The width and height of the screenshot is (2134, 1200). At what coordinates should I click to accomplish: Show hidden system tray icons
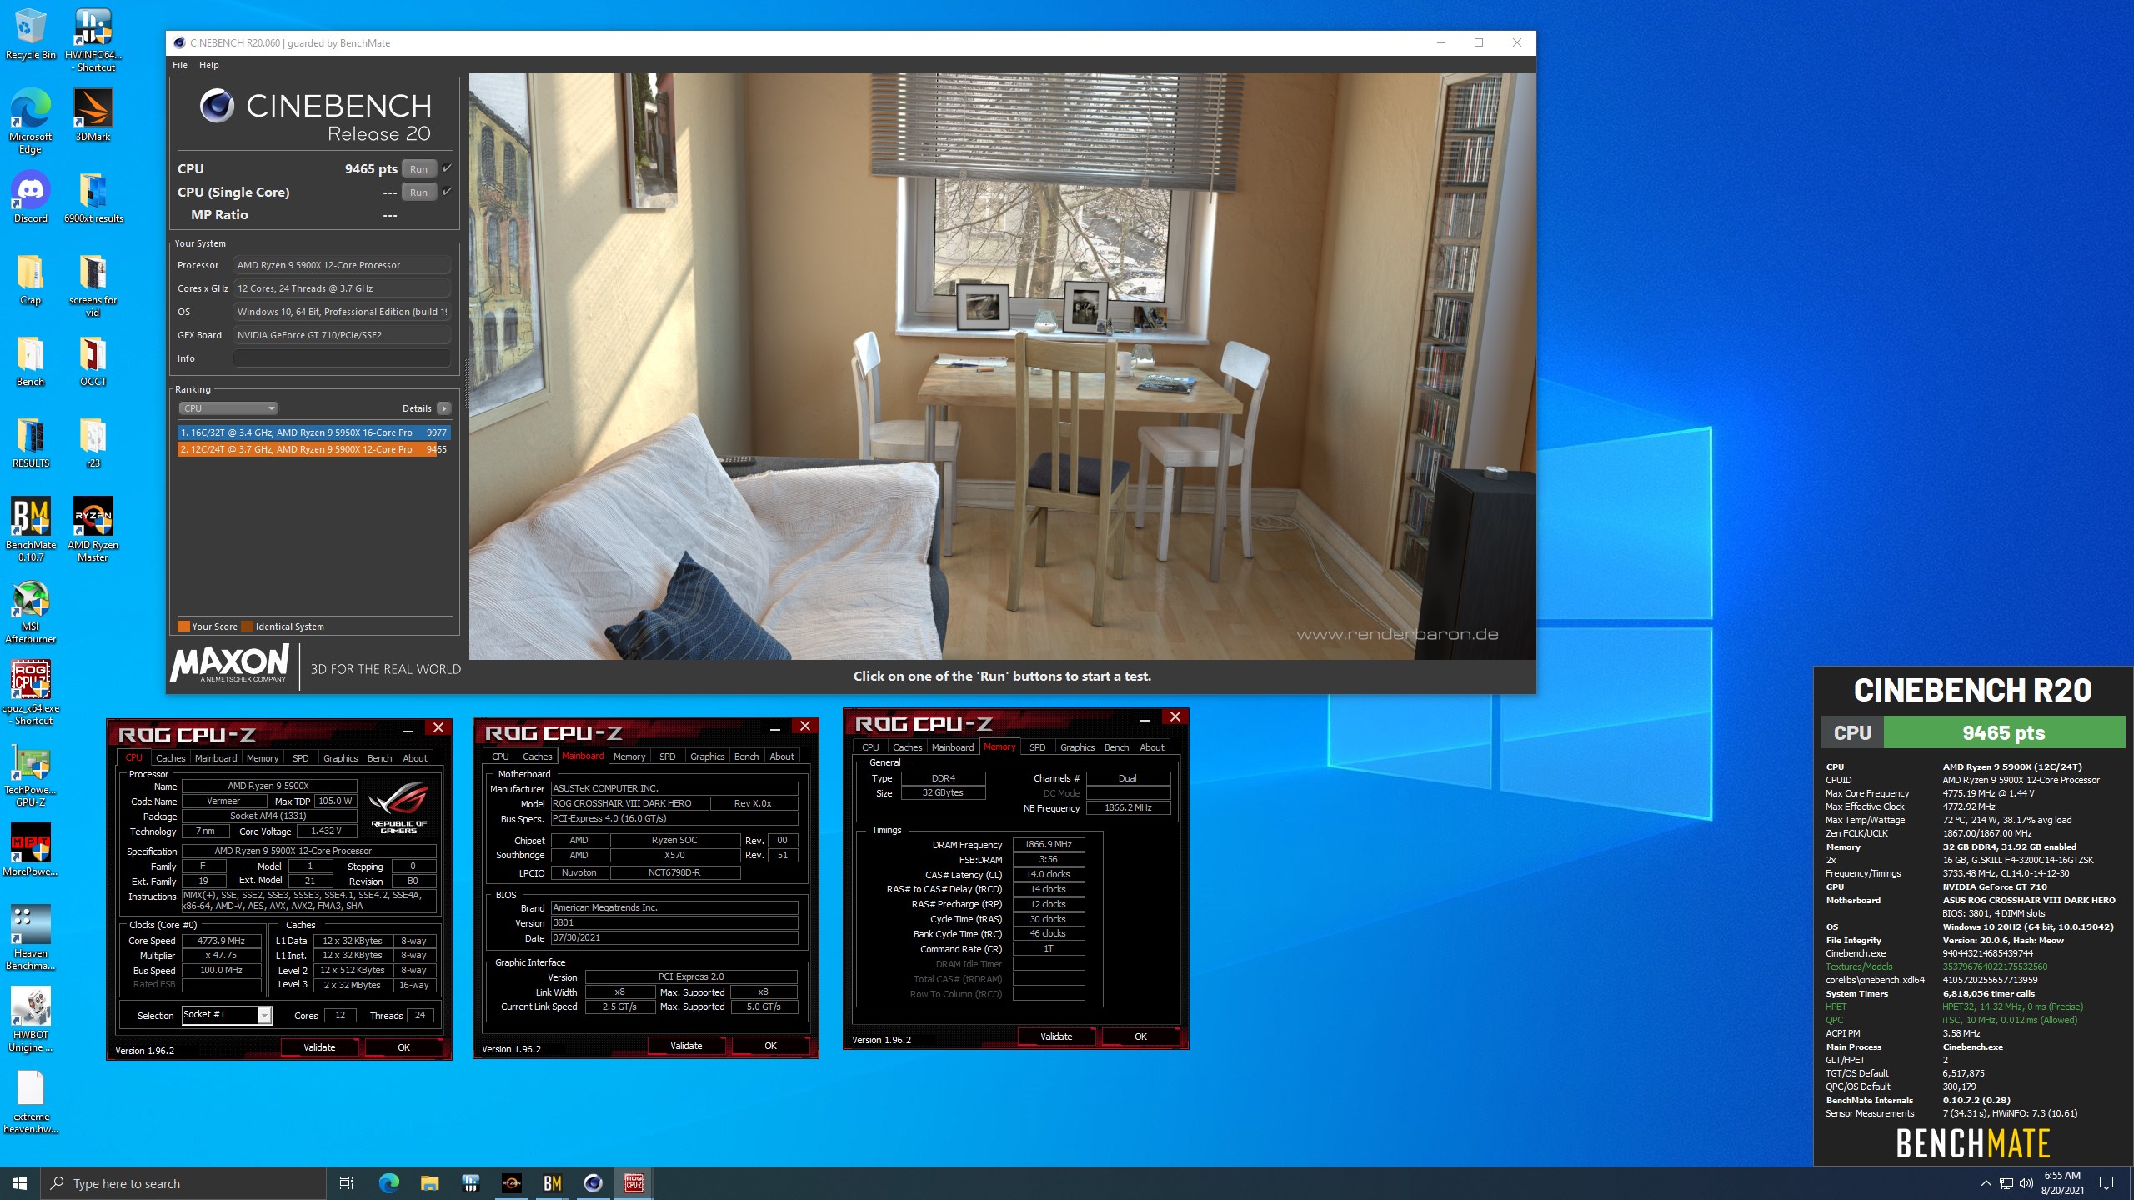click(x=1986, y=1183)
